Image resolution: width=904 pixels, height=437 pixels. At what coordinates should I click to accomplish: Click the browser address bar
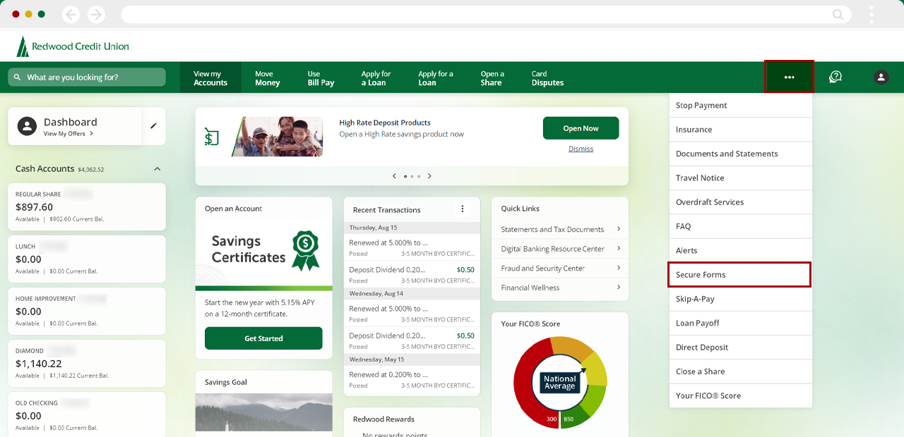pyautogui.click(x=486, y=14)
